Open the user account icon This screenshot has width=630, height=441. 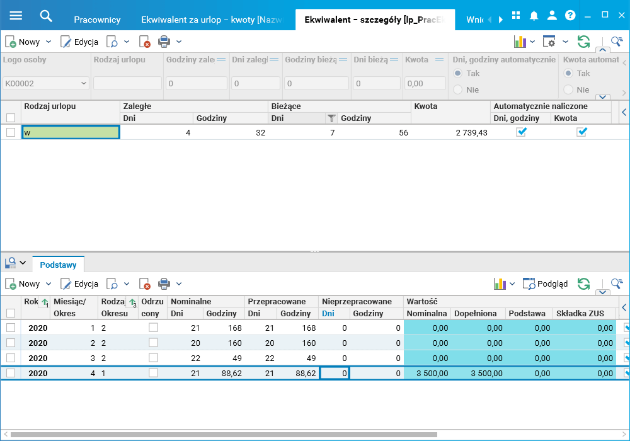pyautogui.click(x=552, y=16)
